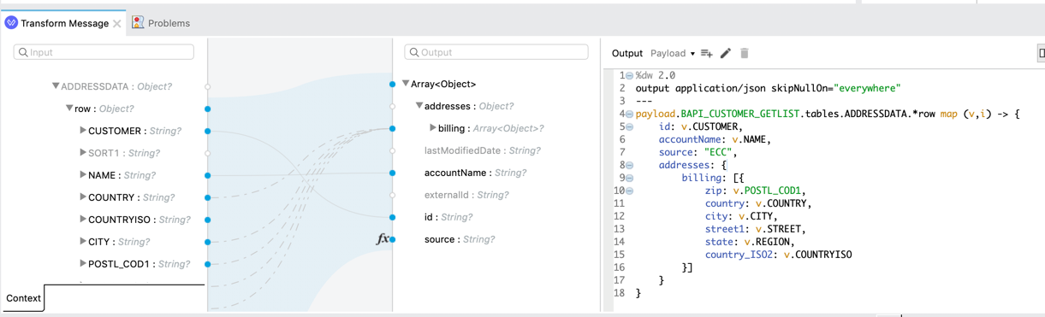Expand the CITY field
The height and width of the screenshot is (317, 1045).
coord(83,242)
